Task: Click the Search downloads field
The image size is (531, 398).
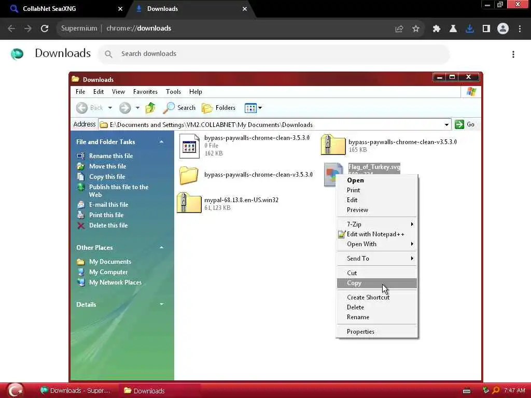Action: pos(274,54)
